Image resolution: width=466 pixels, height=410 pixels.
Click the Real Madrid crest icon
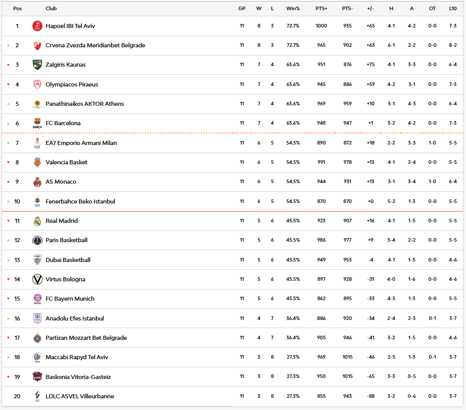(37, 221)
